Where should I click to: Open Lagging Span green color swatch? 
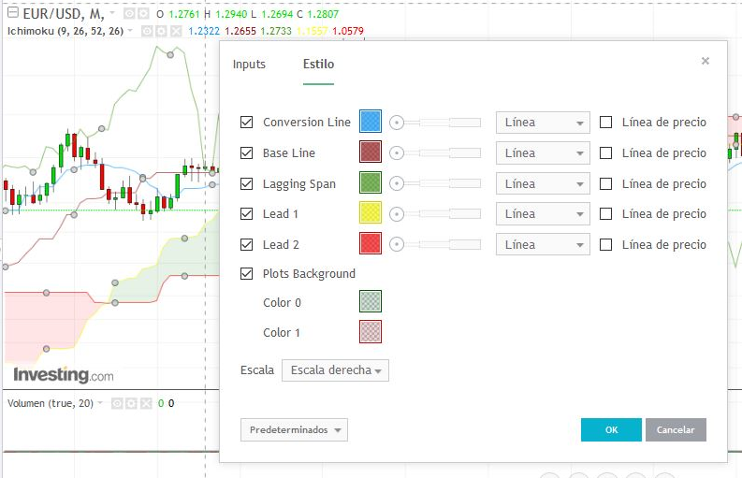(371, 183)
